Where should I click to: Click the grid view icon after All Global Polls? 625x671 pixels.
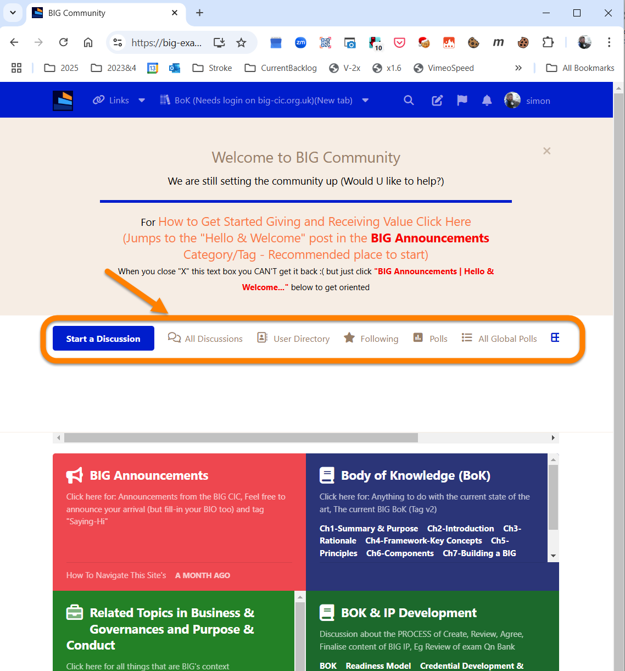point(555,338)
